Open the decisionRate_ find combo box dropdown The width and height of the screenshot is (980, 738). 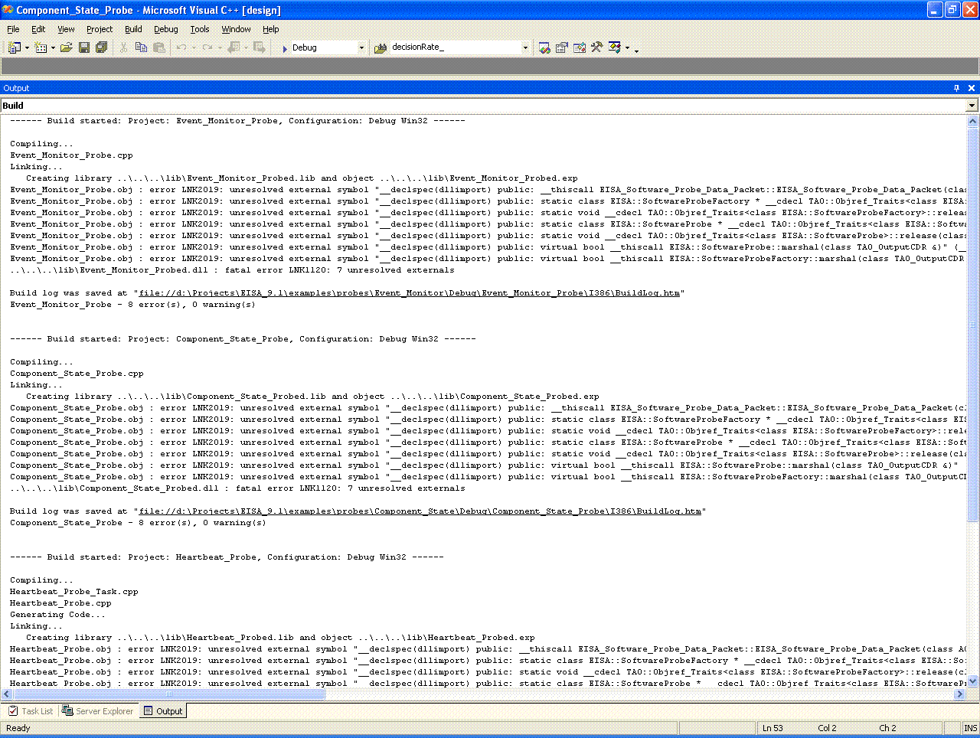coord(525,47)
